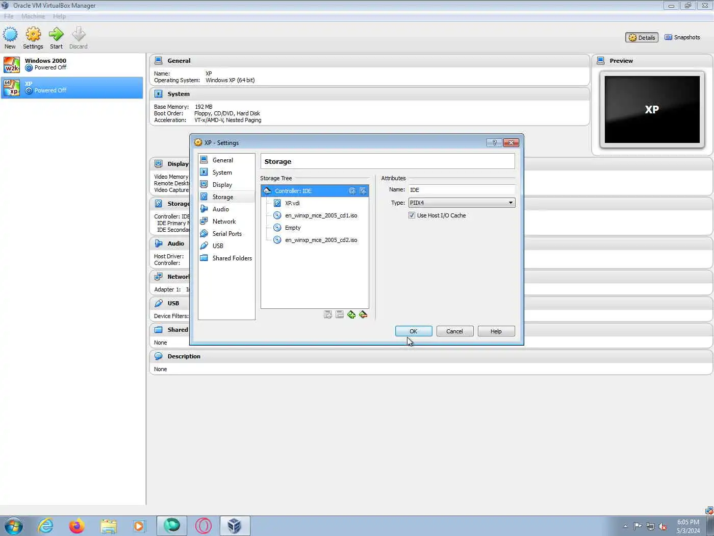Open Windows Explorer folder from taskbar
Image resolution: width=714 pixels, height=536 pixels.
click(x=109, y=526)
